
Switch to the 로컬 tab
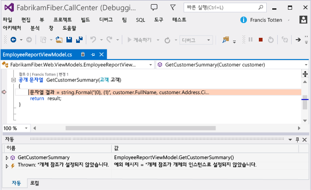point(35,183)
